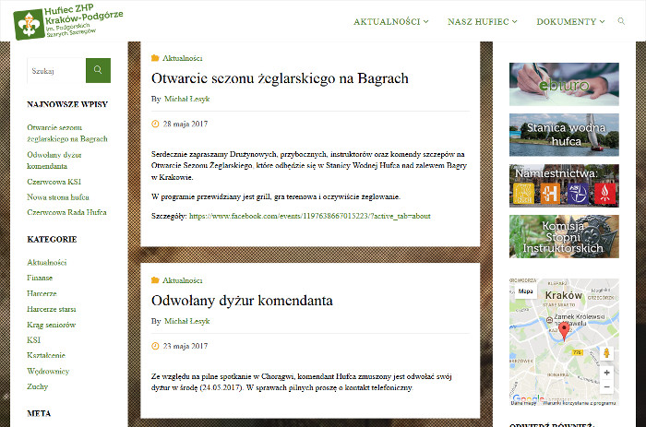The width and height of the screenshot is (646, 427).
Task: Open the Facebook event link
Action: (x=310, y=216)
